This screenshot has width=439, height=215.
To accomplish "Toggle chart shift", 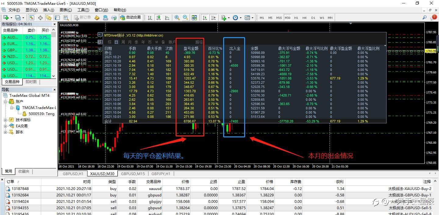I will [x=214, y=18].
